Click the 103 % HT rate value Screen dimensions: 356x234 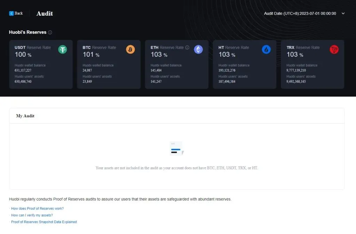[x=227, y=55]
